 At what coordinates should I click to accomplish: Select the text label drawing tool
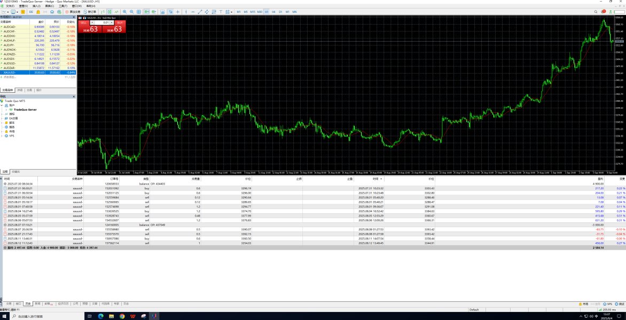click(x=221, y=11)
